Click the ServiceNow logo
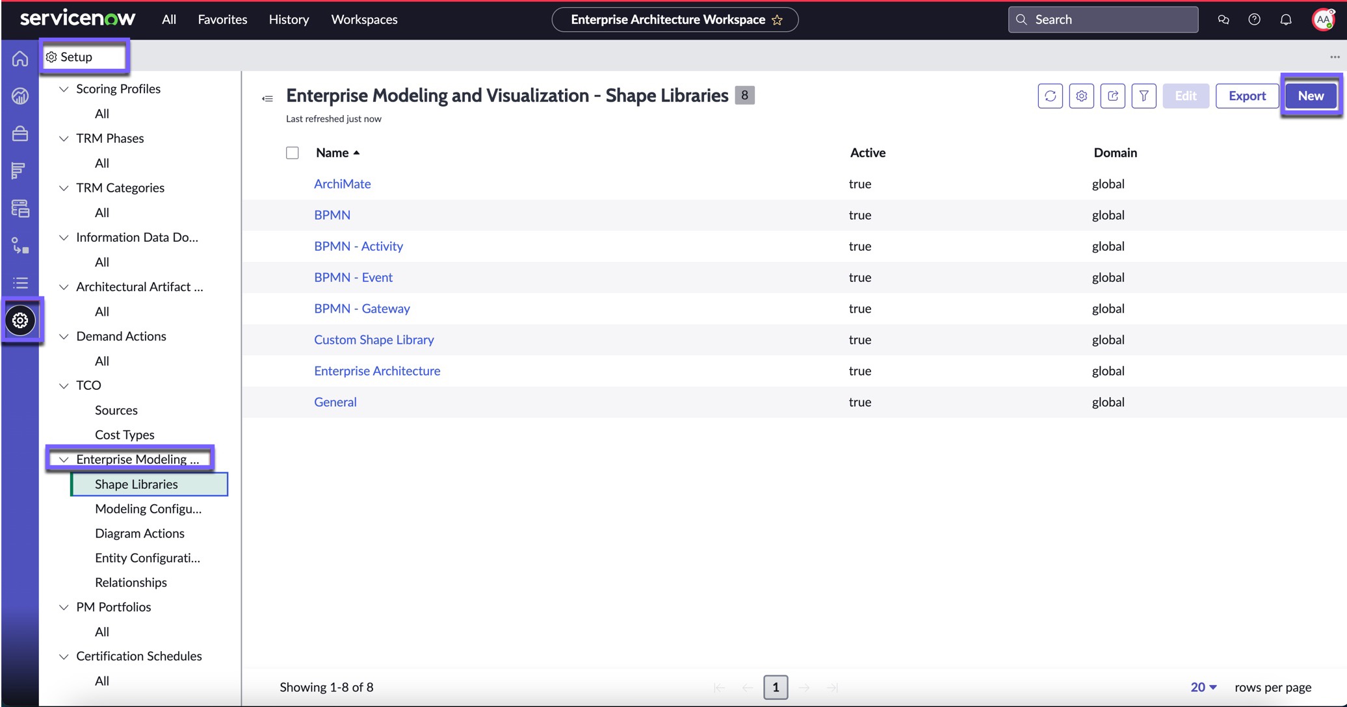 coord(78,19)
